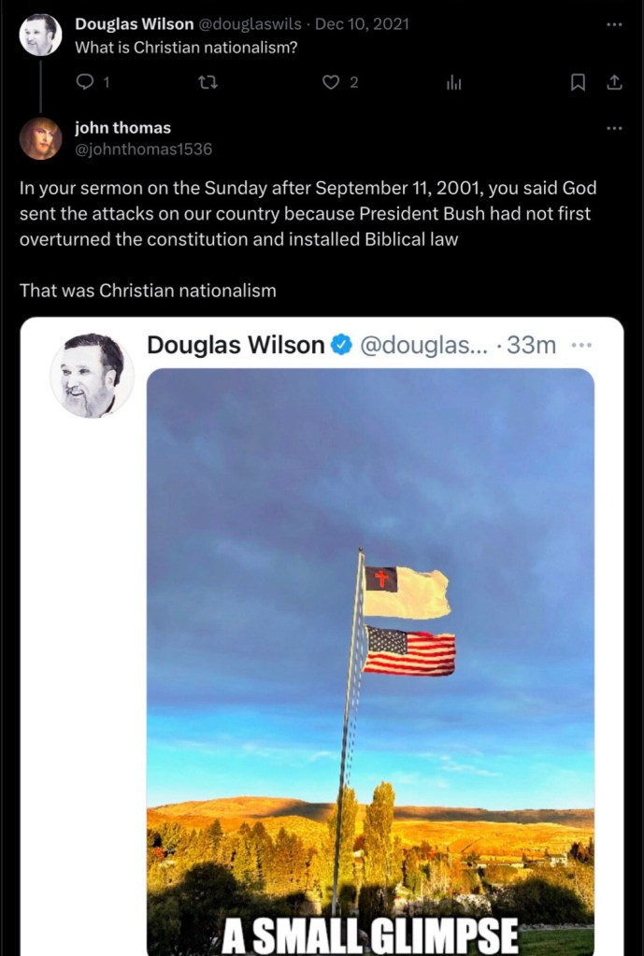Open more options for Douglas Wilson's tweet
Viewport: 644px width, 956px height.
coord(615,25)
